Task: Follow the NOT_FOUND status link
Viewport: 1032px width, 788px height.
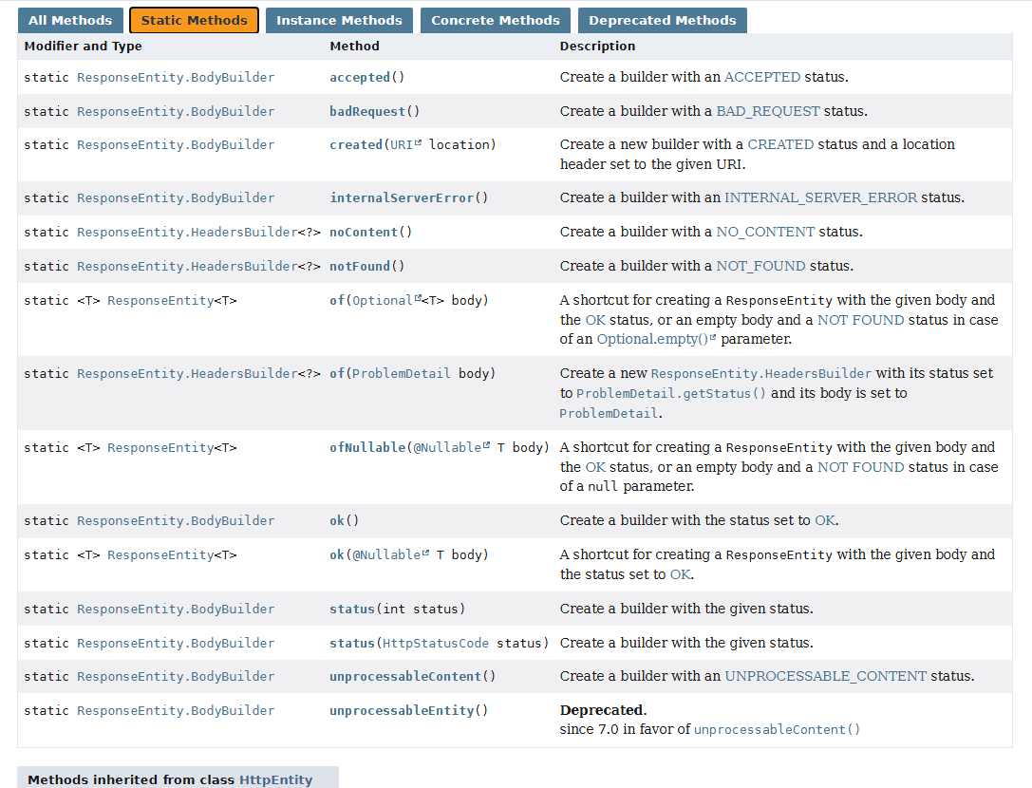Action: tap(760, 267)
